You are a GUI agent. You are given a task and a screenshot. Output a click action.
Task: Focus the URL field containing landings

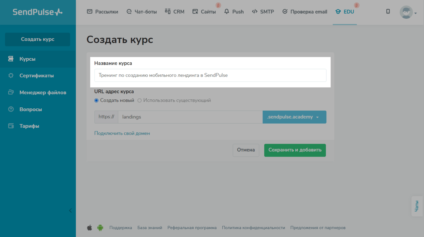coord(190,117)
